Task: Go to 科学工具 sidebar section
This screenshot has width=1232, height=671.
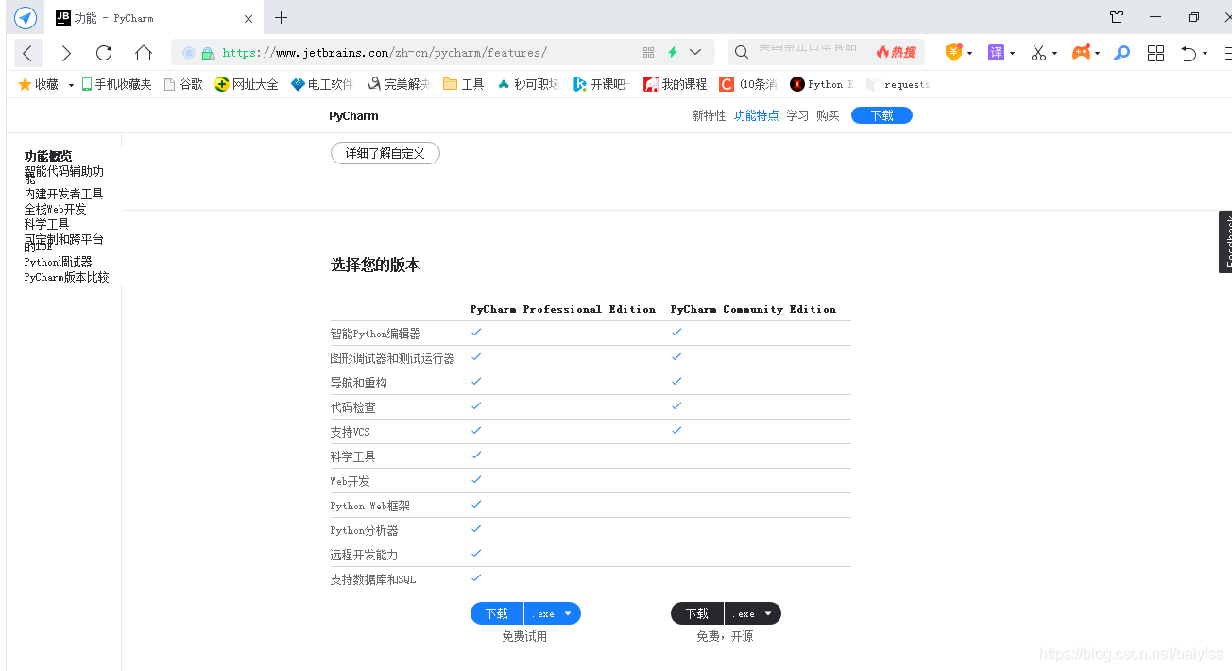Action: [47, 224]
